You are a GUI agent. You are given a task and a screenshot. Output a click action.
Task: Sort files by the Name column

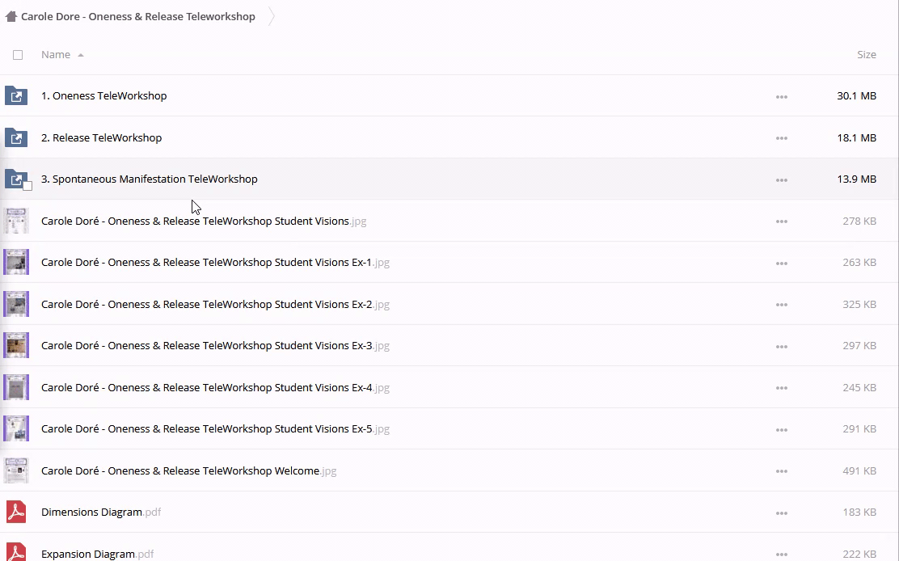56,55
